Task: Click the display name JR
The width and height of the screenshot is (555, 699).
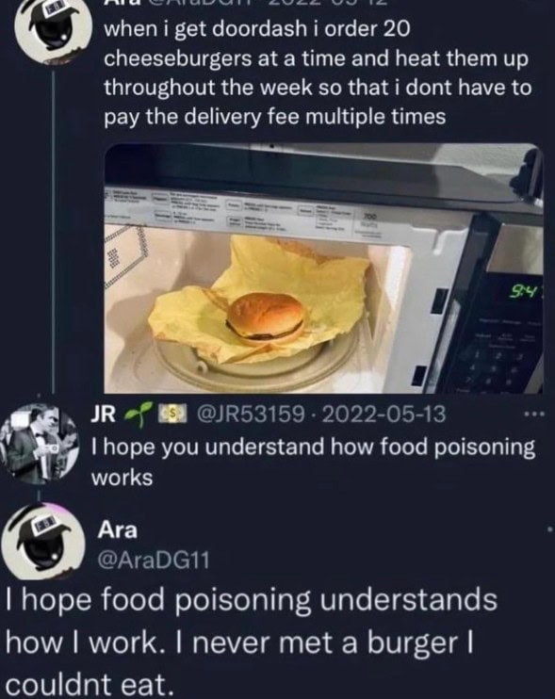Action: pyautogui.click(x=103, y=415)
